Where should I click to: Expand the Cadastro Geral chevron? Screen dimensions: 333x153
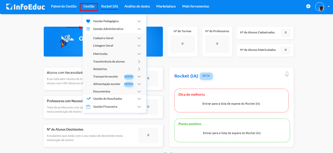tap(139, 38)
